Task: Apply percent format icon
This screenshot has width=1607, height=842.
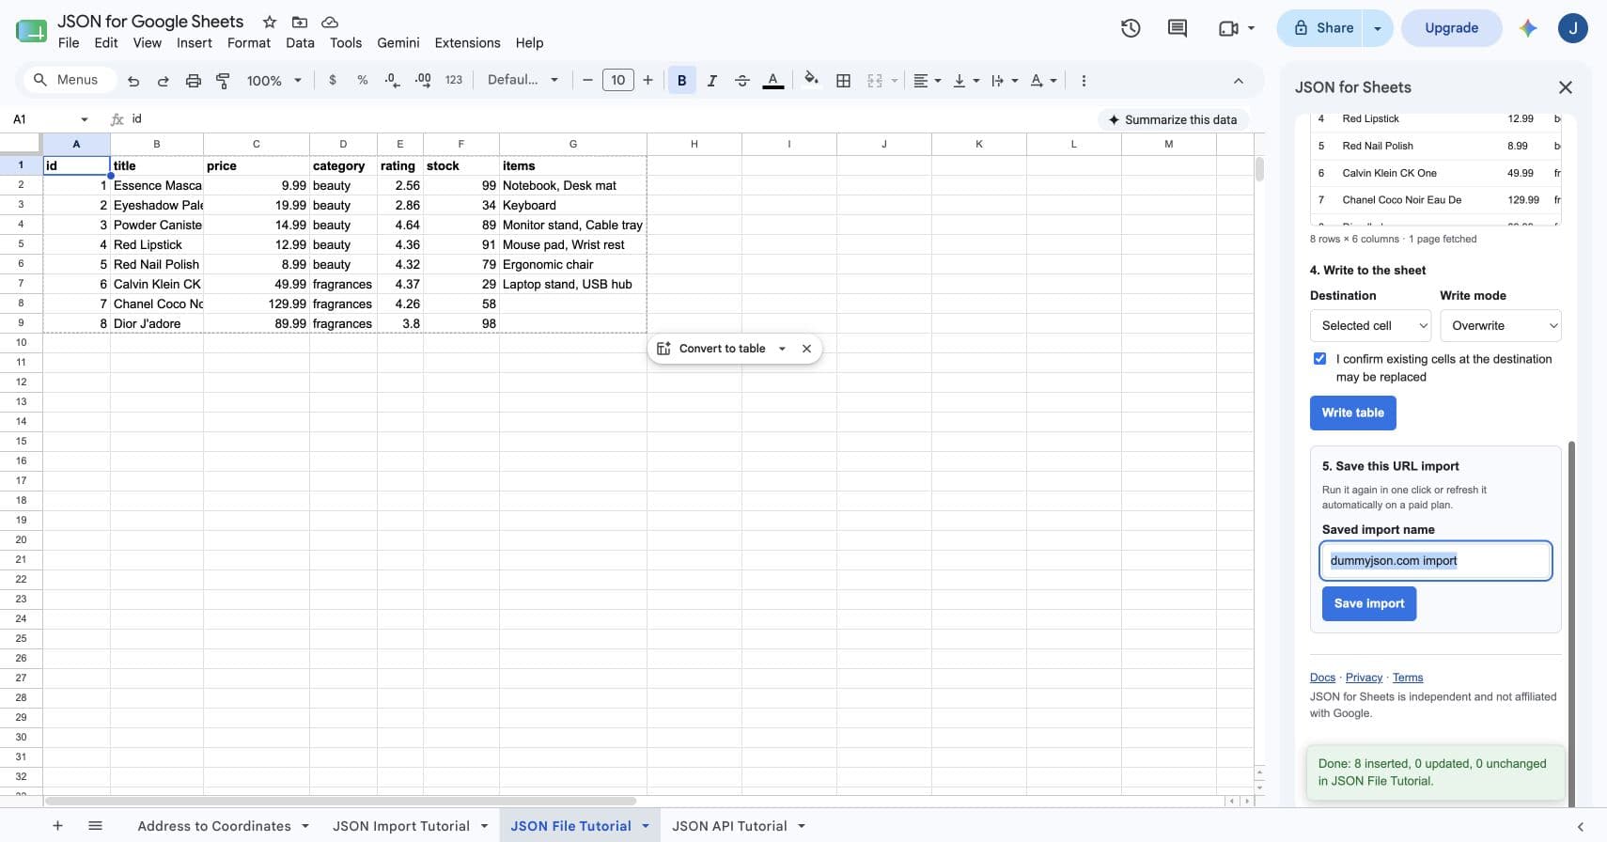Action: pyautogui.click(x=362, y=81)
